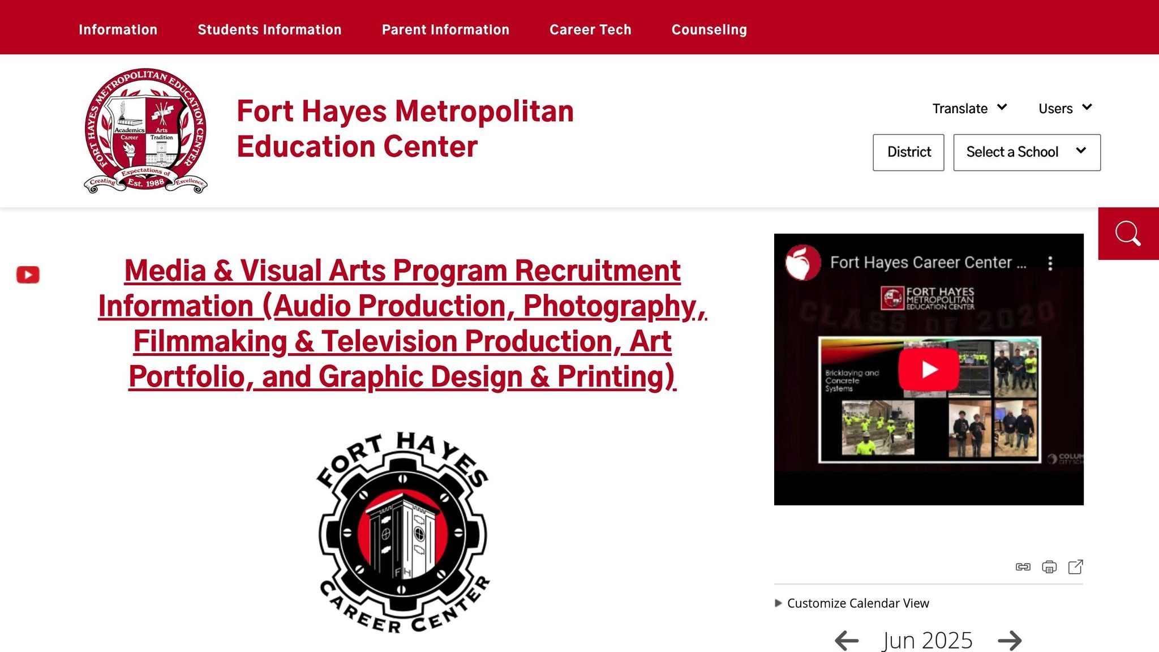This screenshot has height=652, width=1159.
Task: Open the Career Tech menu
Action: coord(590,29)
